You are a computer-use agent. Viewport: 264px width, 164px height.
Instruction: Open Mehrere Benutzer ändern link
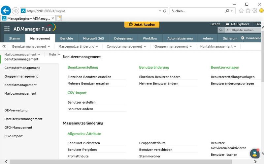coord(159,83)
